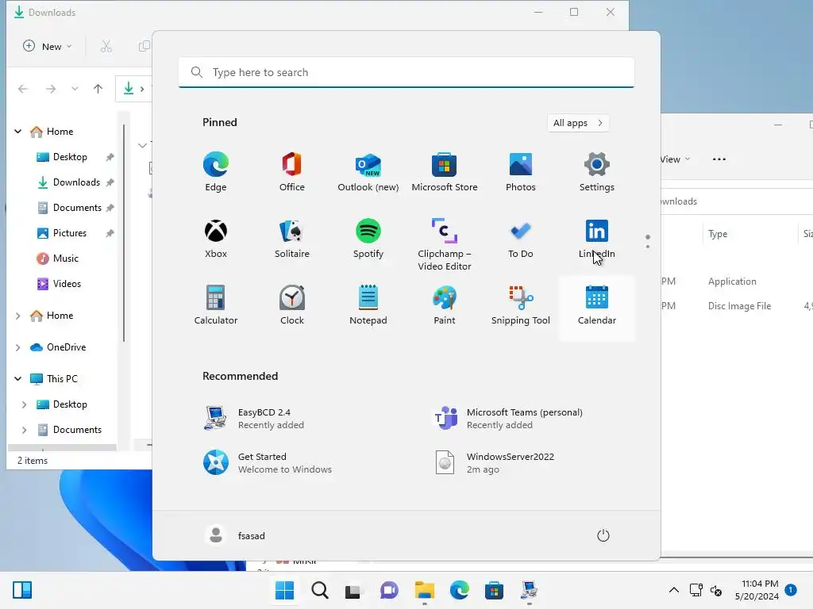Image resolution: width=813 pixels, height=609 pixels.
Task: Open Outlook (new) pinned app
Action: click(x=368, y=172)
